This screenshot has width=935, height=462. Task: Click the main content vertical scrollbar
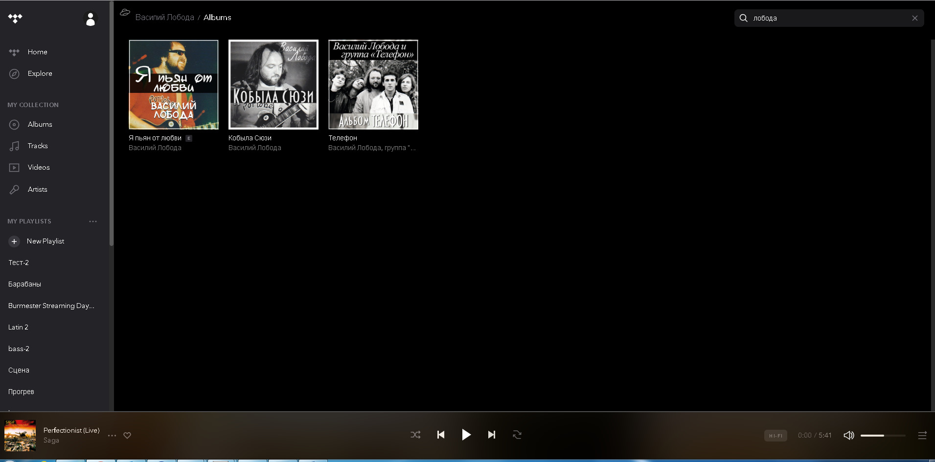(x=933, y=225)
